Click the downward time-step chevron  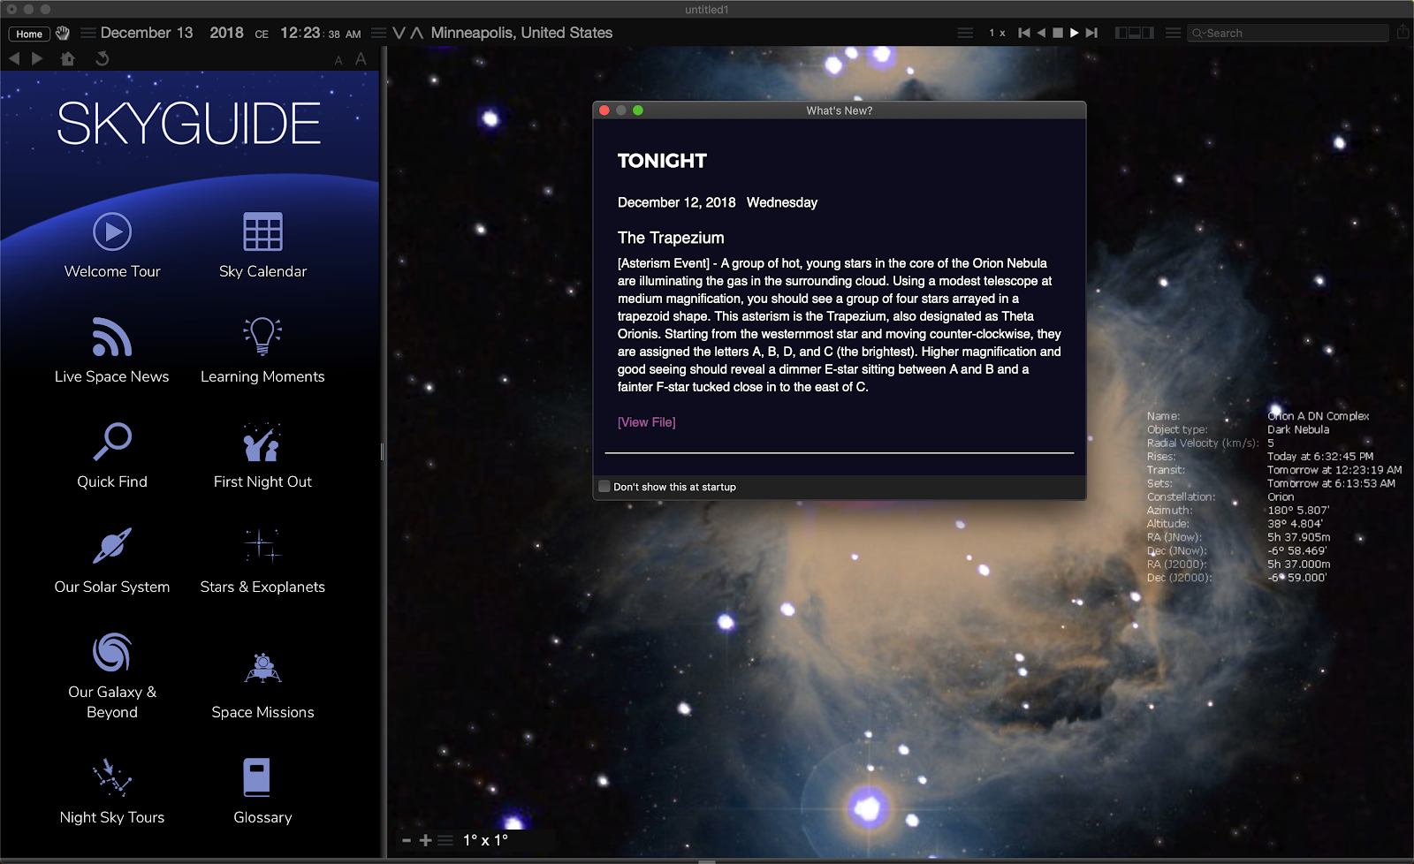click(x=399, y=32)
